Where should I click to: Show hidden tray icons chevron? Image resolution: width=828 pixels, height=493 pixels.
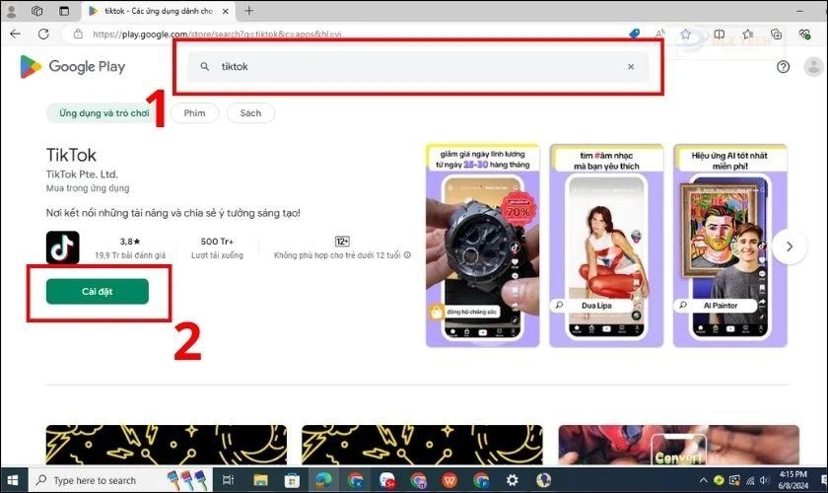click(703, 480)
